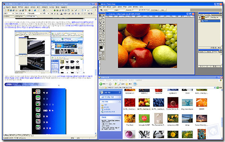Click the Go button beside Explorer address bar
Viewport: 225px width, 142px height.
point(219,87)
